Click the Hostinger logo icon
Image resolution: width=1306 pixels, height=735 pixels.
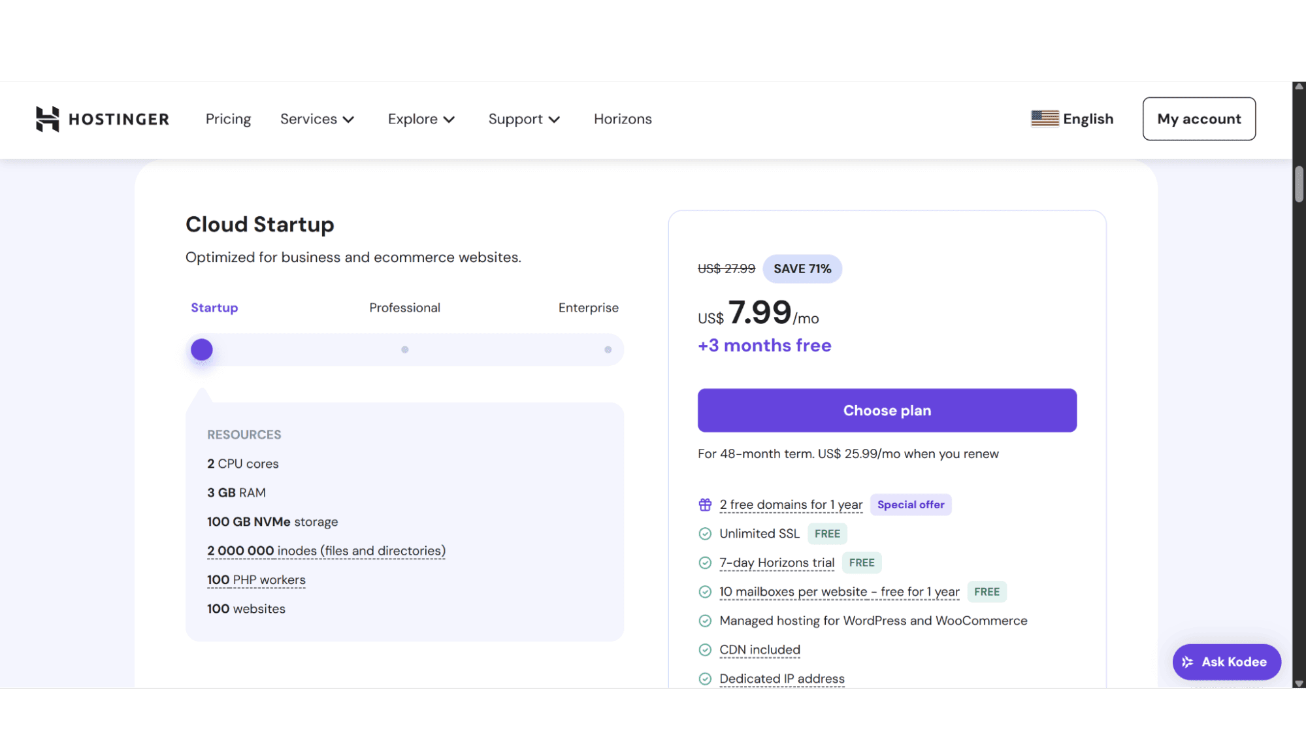coord(47,119)
